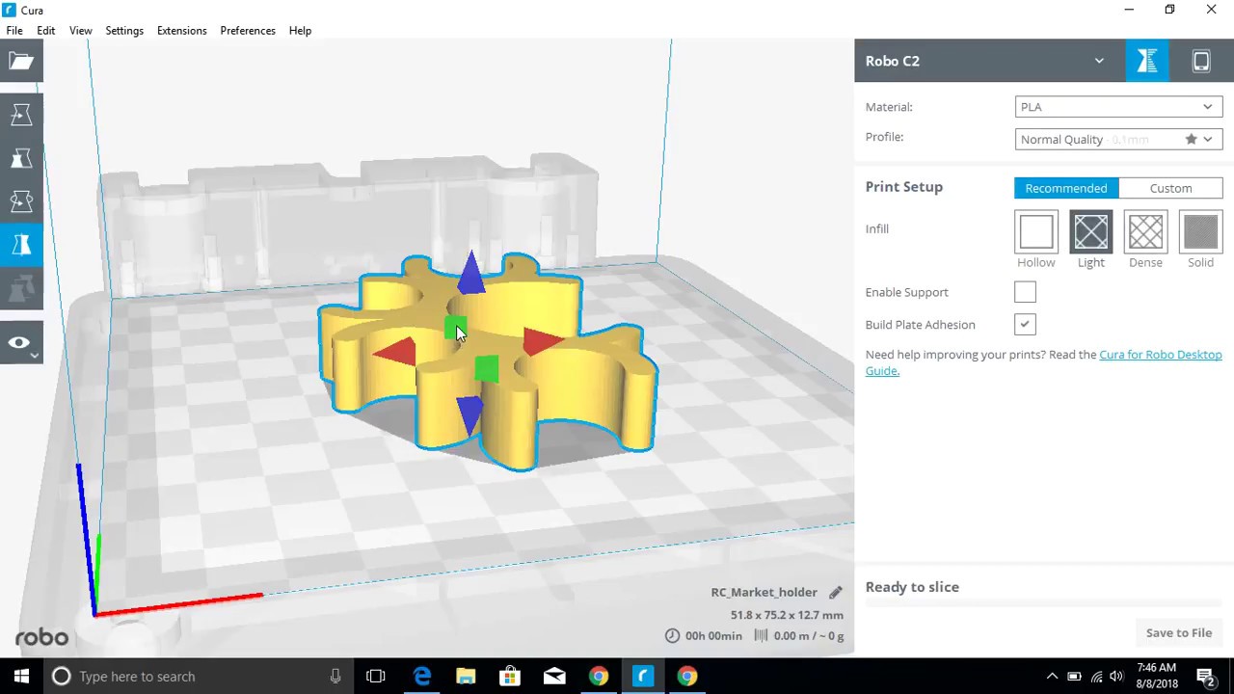Enable the Support checkbox

[x=1025, y=292]
